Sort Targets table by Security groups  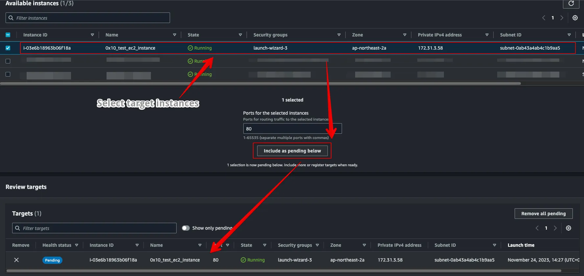[317, 245]
